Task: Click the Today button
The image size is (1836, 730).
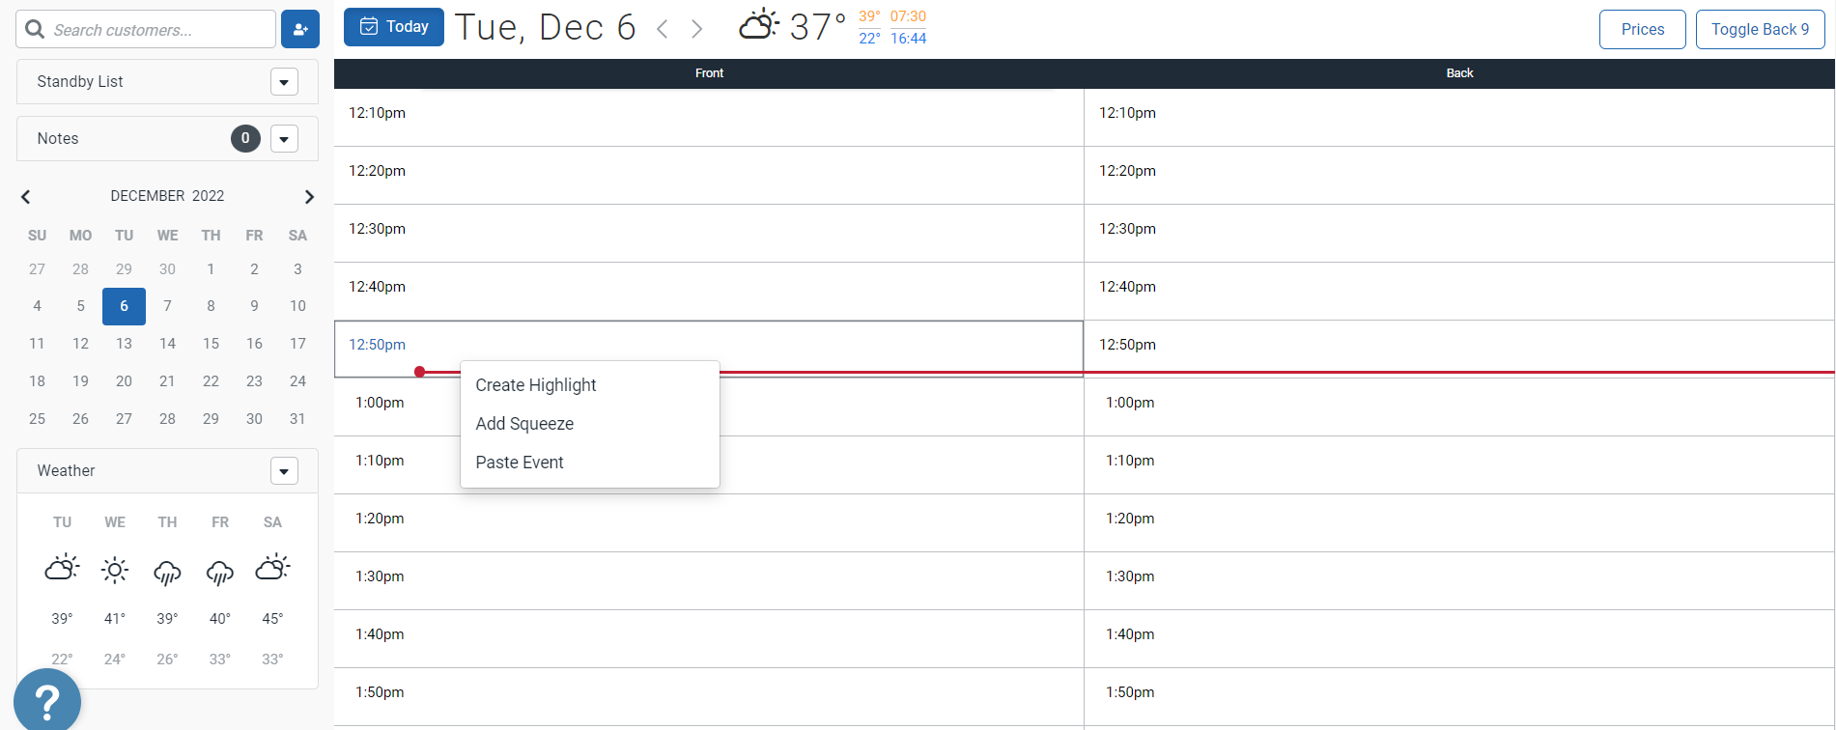Action: pos(394,27)
